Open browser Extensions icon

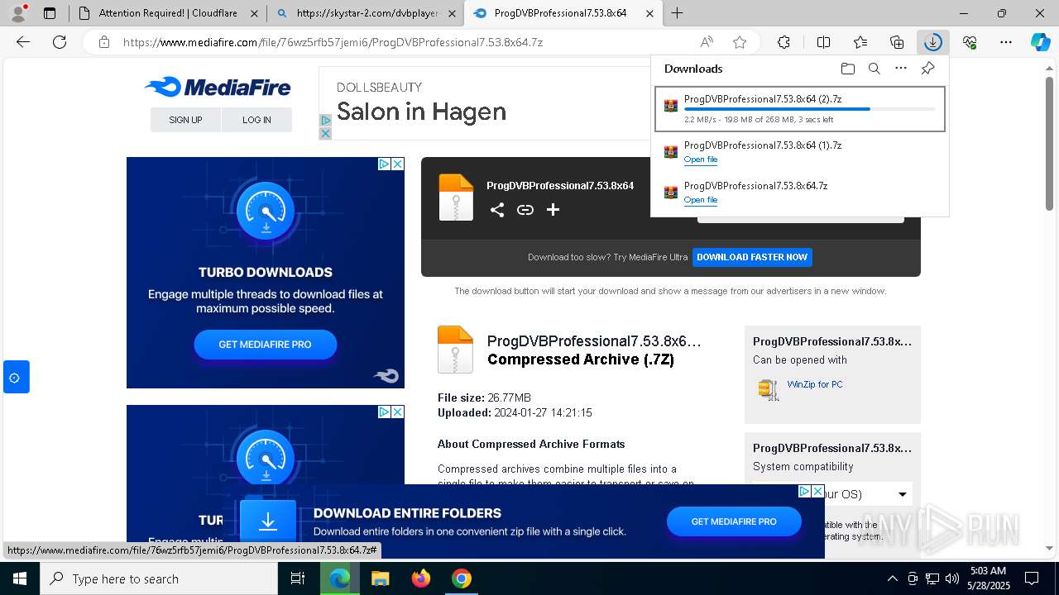click(x=783, y=42)
